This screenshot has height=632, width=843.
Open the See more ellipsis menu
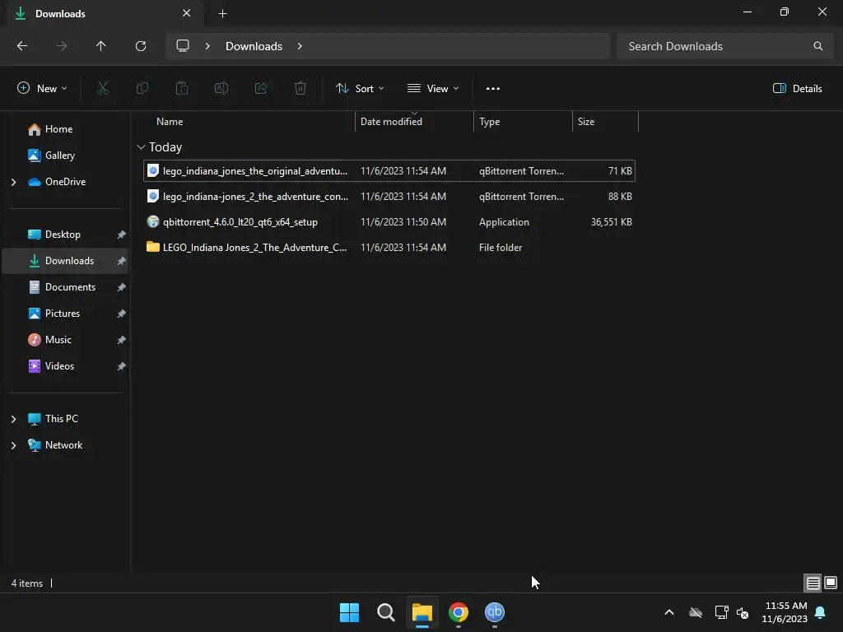(493, 89)
